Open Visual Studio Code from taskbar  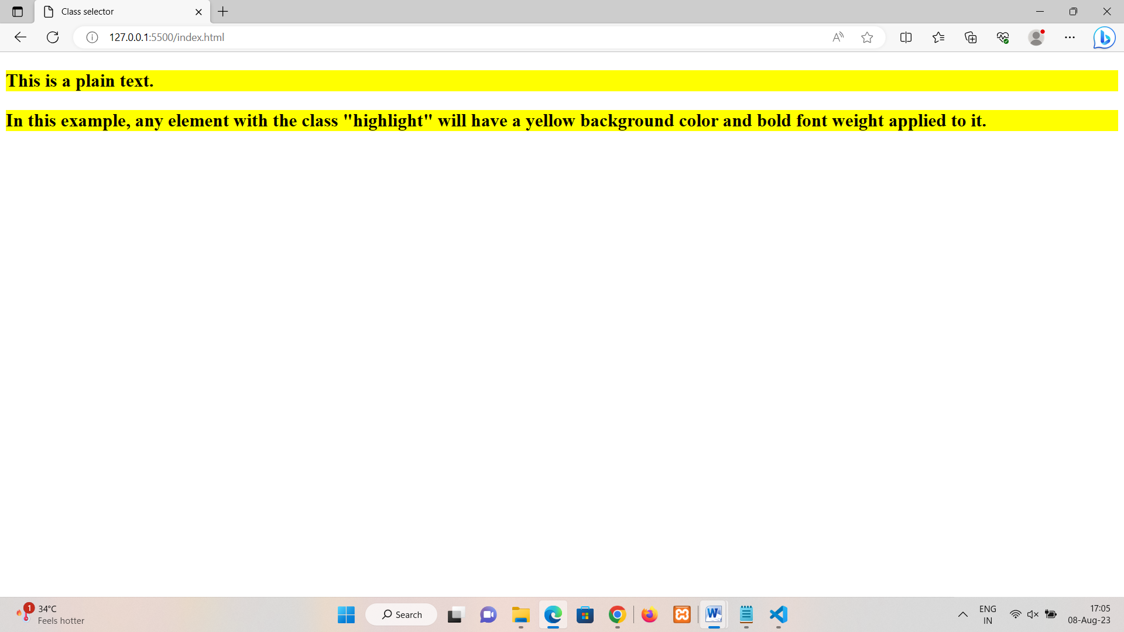tap(778, 614)
